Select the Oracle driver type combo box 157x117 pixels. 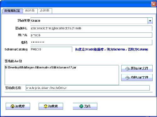click(91, 21)
